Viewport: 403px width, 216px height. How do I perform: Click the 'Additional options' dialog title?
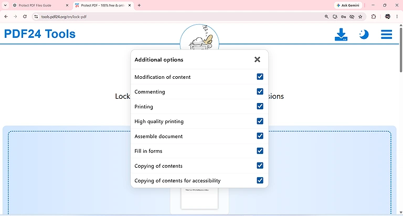159,60
